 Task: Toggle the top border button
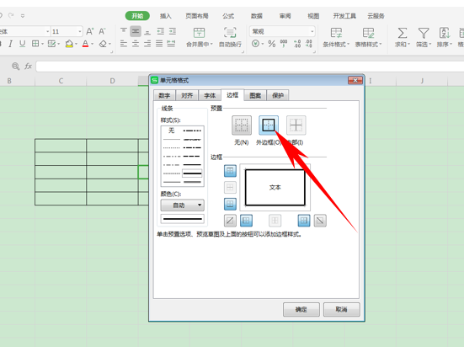[x=230, y=171]
